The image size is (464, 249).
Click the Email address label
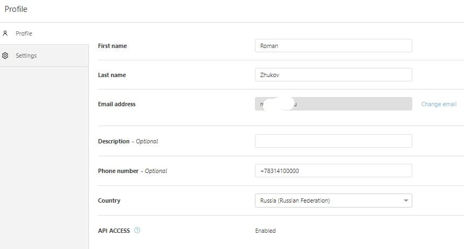tap(117, 104)
